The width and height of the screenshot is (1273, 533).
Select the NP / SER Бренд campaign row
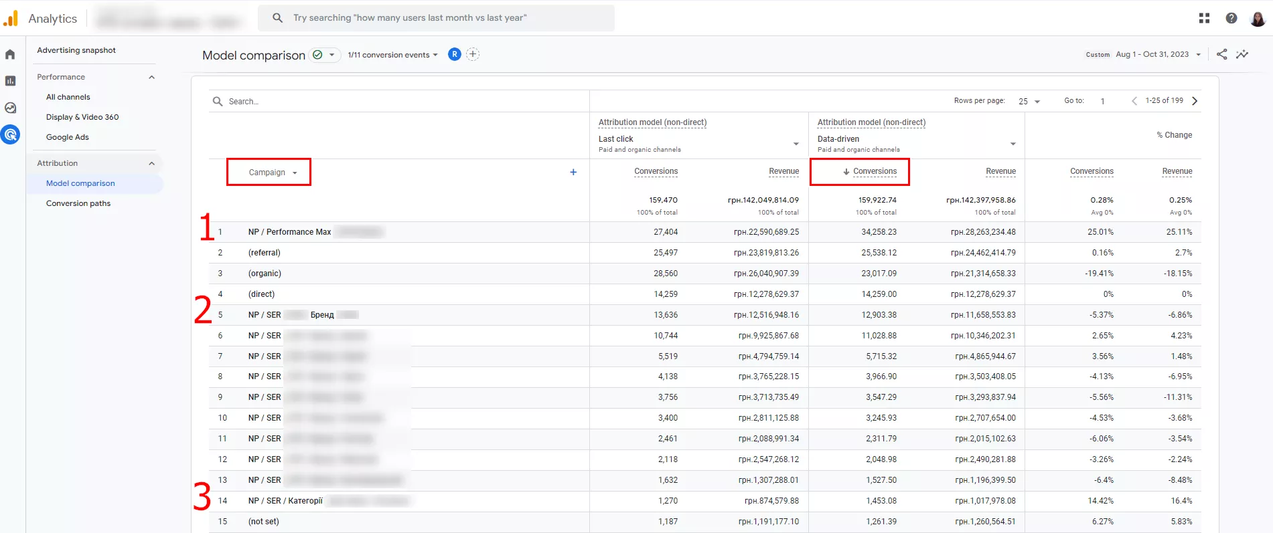[704, 315]
